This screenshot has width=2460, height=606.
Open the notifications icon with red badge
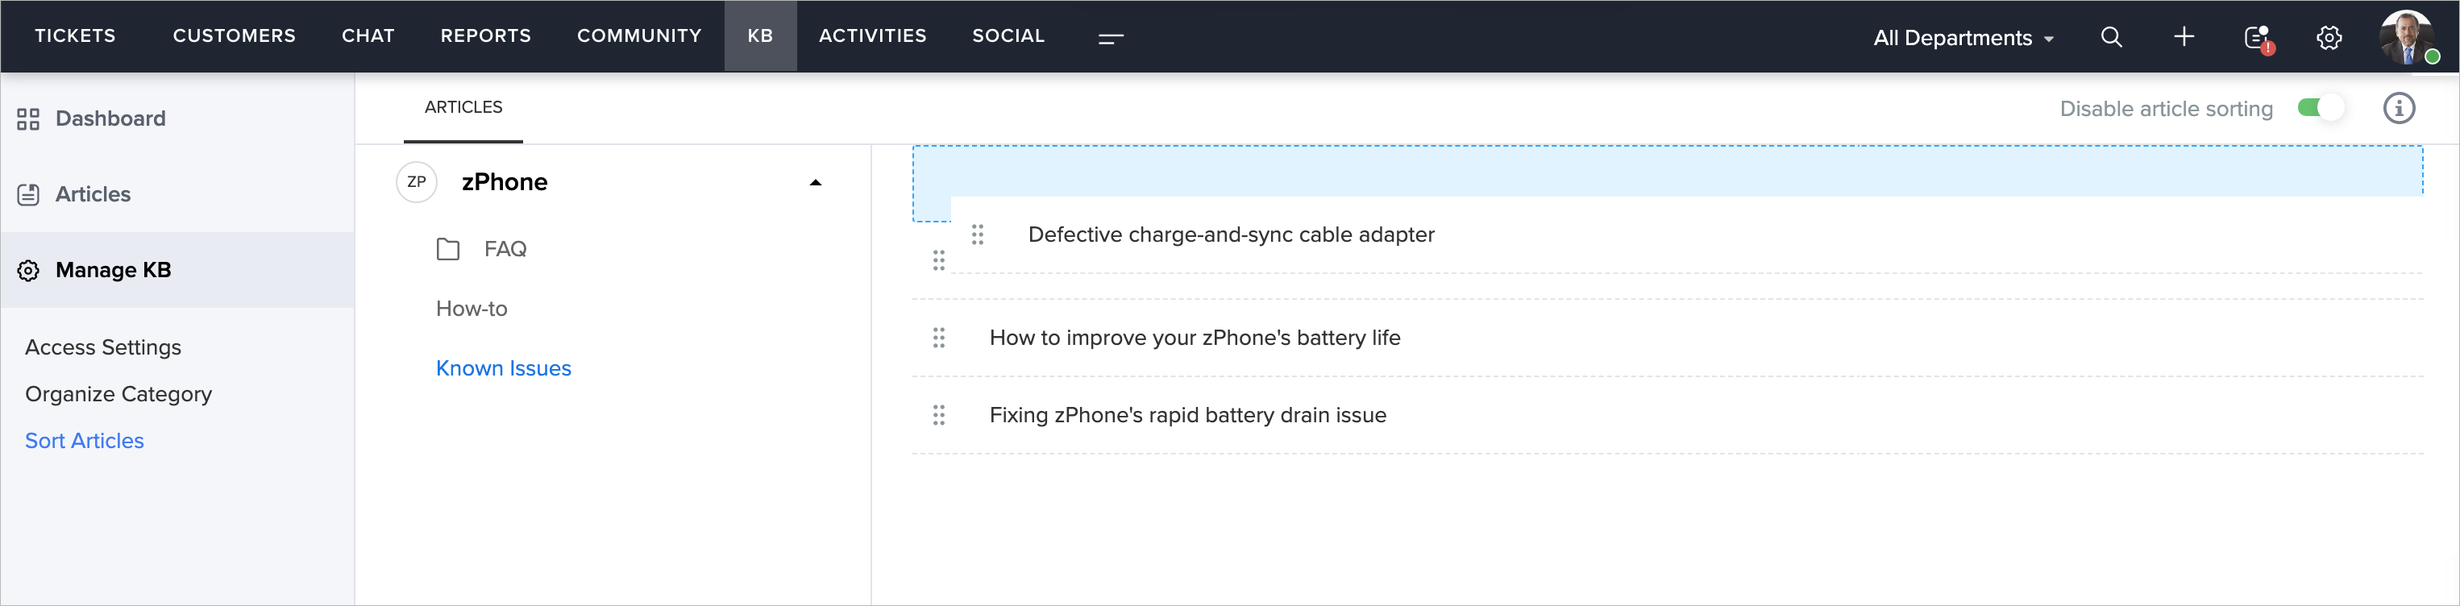click(2257, 38)
